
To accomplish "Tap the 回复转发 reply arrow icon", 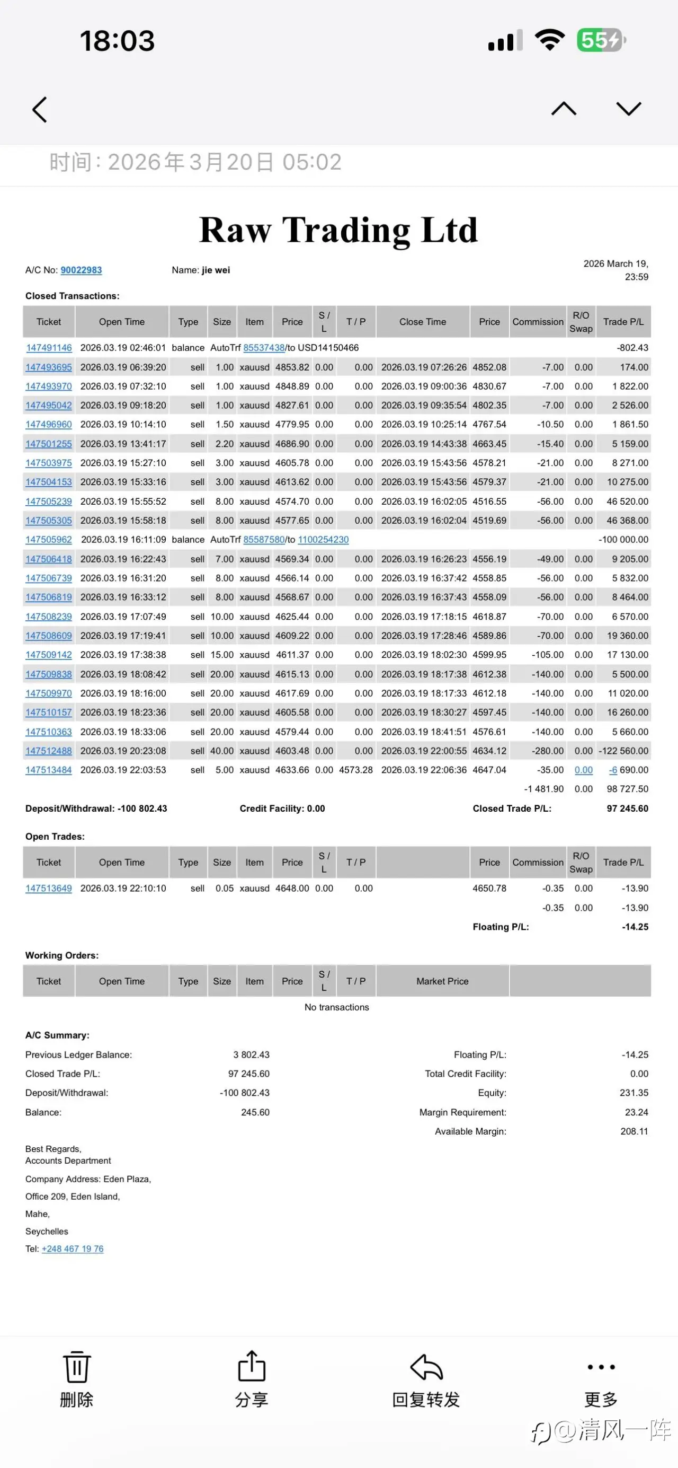I will (x=426, y=1367).
